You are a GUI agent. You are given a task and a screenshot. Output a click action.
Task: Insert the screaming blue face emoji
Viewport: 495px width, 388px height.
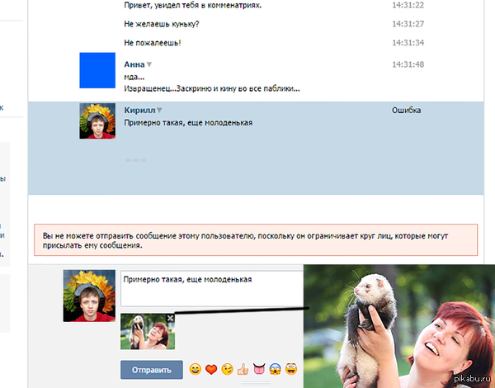(275, 369)
